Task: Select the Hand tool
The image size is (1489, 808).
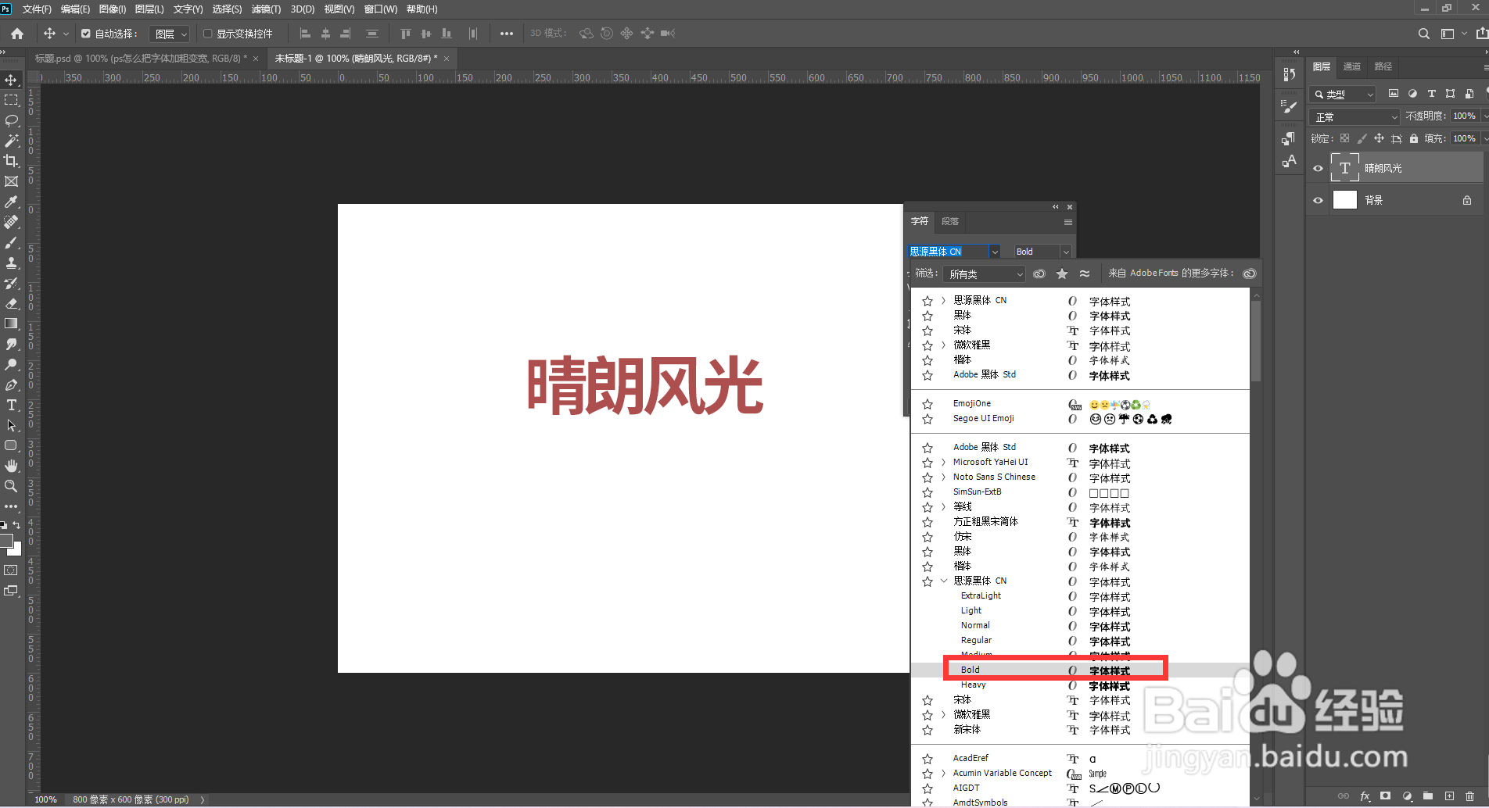Action: click(11, 466)
